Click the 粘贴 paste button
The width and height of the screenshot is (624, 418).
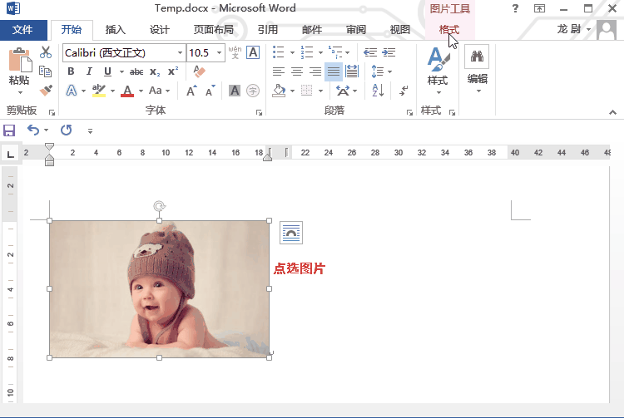coord(19,66)
